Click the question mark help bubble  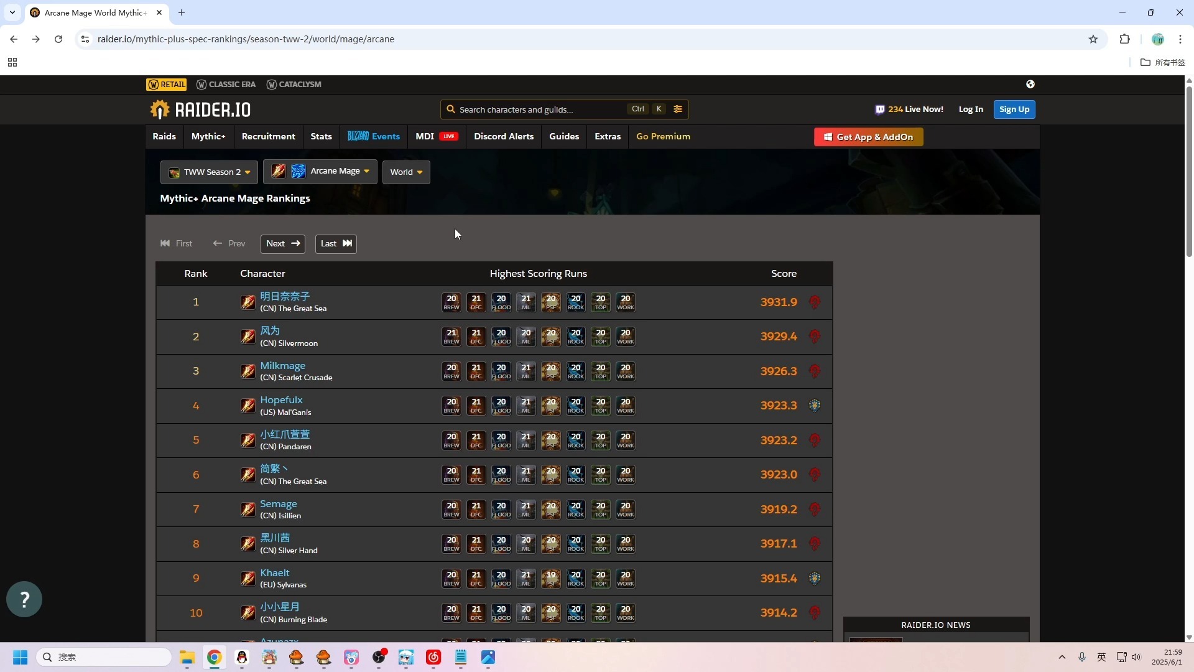pos(24,599)
